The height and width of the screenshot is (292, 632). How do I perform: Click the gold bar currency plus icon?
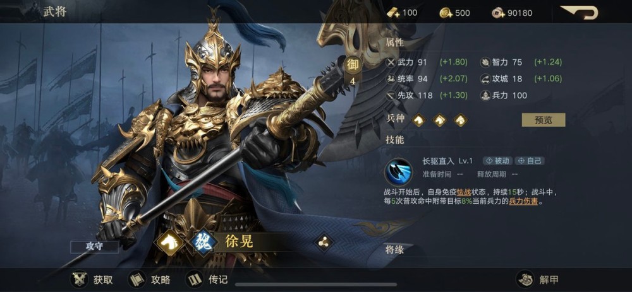pyautogui.click(x=393, y=13)
